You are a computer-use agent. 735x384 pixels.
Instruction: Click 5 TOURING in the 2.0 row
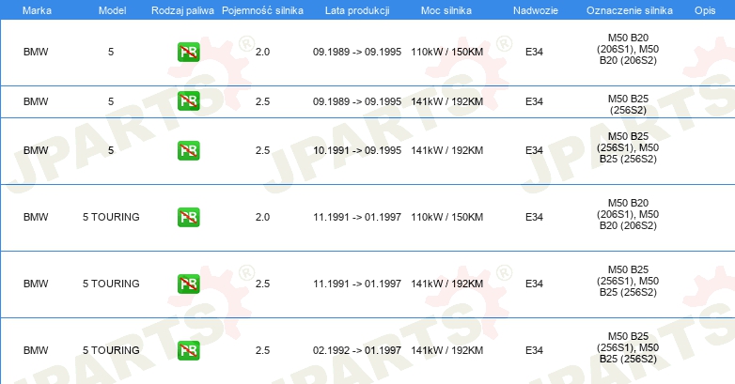click(x=111, y=217)
